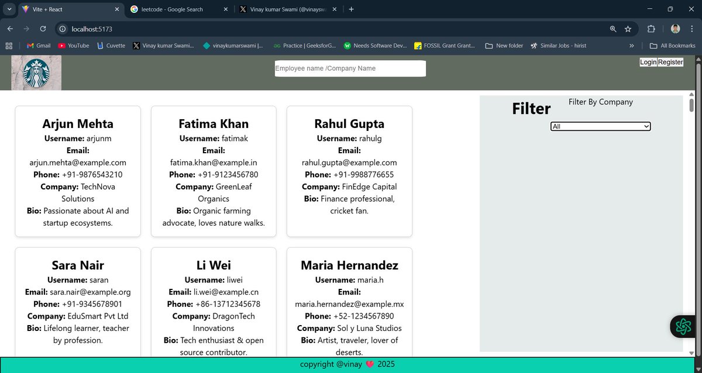Close the leetcode Google Search tab
Viewport: 702px width, 373px height.
click(225, 9)
